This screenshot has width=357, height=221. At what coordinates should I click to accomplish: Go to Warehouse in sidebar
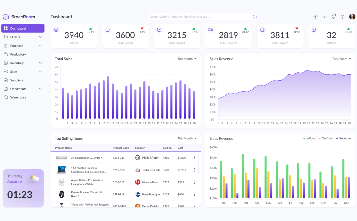coord(18,97)
